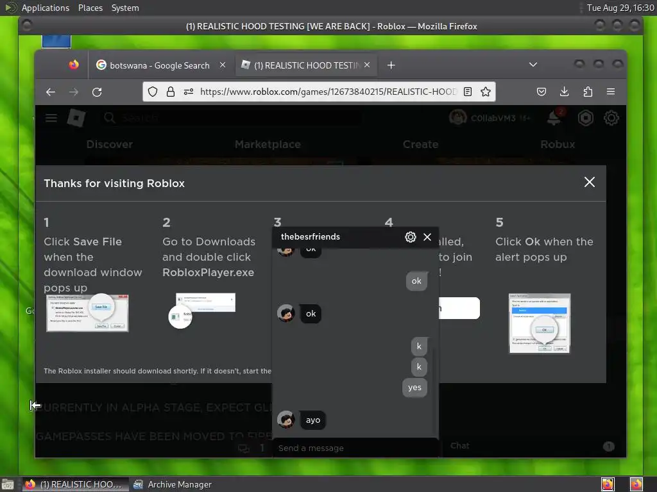
Task: Click show desktop icon in bottom panel
Action: click(x=8, y=484)
